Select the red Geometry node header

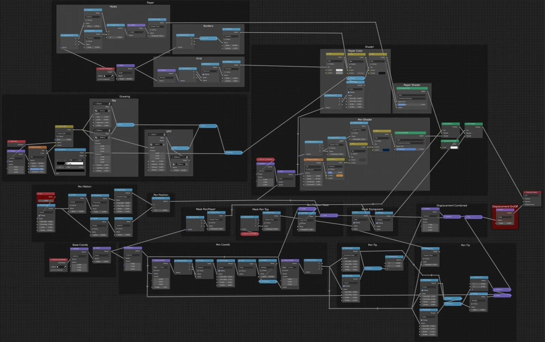(16, 141)
